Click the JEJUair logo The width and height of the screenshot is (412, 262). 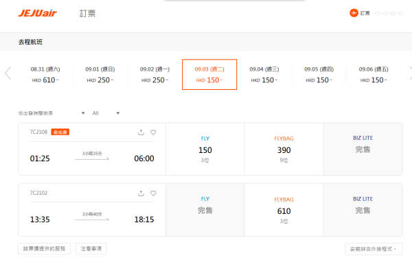click(38, 13)
